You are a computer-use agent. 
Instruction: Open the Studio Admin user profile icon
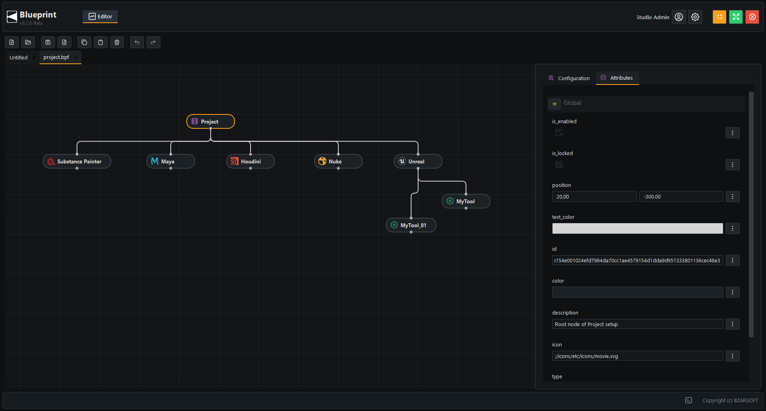(679, 17)
